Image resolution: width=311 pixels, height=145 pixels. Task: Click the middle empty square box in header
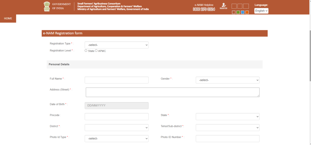[x=240, y=6]
